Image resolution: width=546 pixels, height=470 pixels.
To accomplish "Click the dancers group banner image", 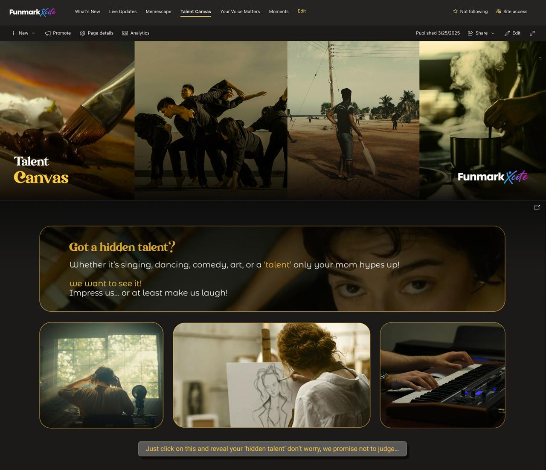I will point(211,120).
